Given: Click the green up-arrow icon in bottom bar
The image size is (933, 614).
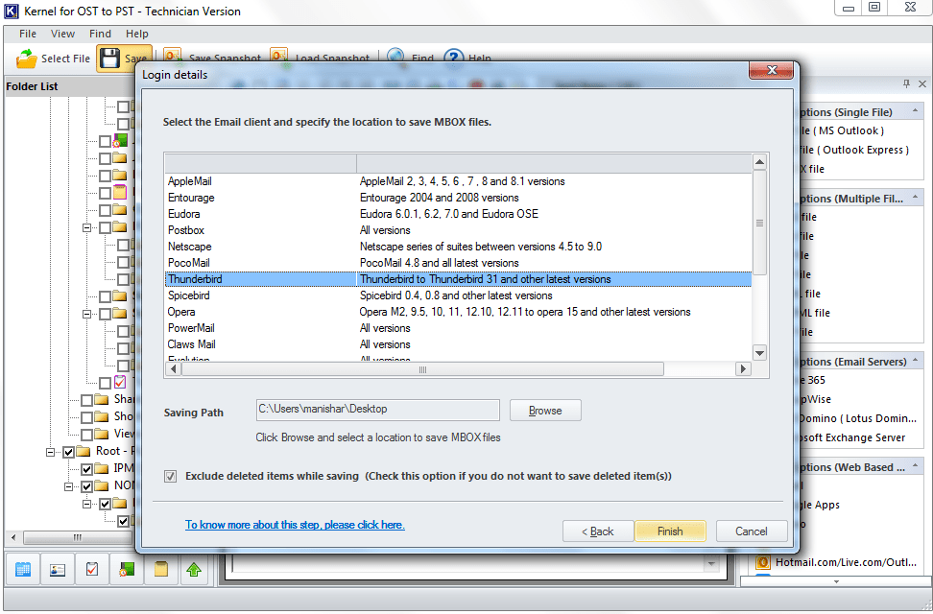Looking at the screenshot, I should 194,569.
